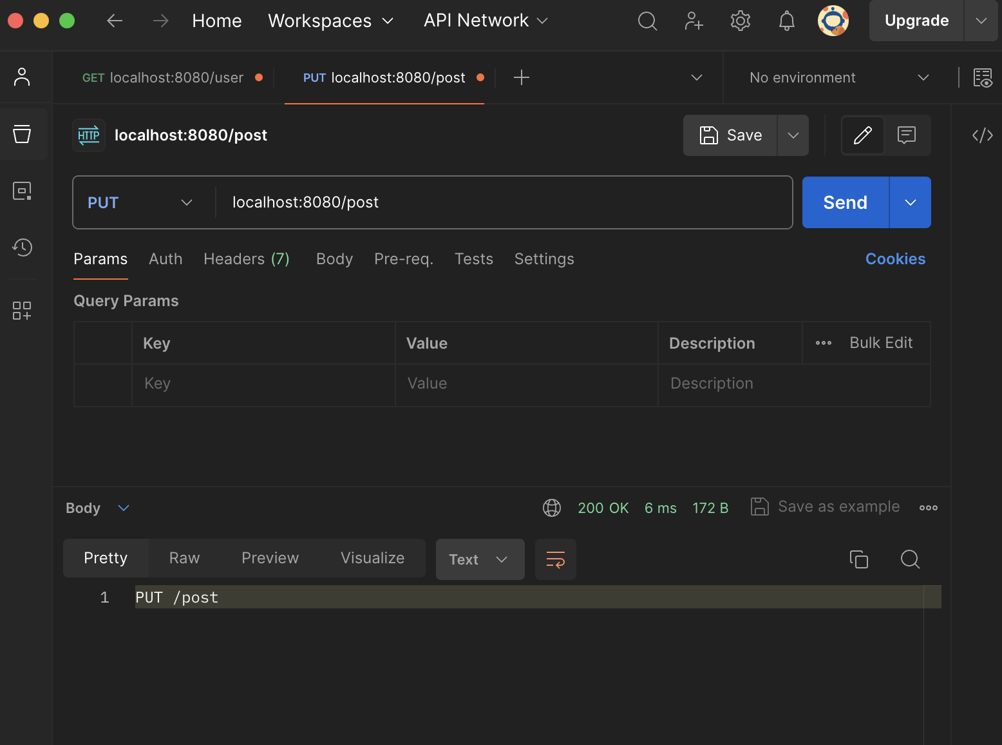Open the user avatar menu
Viewport: 1002px width, 745px height.
pos(833,21)
